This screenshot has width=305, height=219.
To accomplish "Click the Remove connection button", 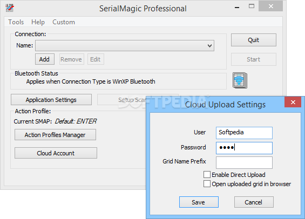I will 71,59.
